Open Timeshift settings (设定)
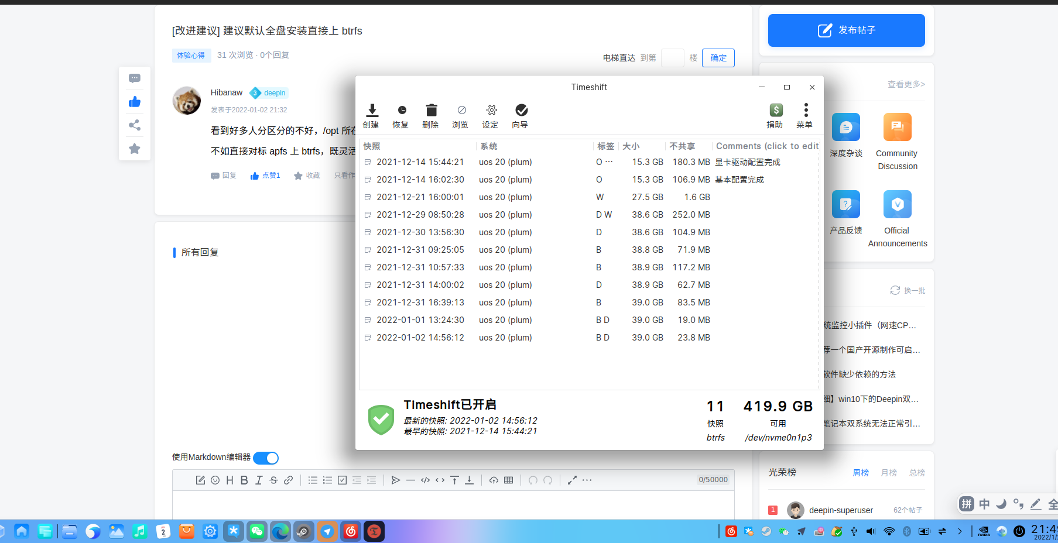The image size is (1058, 543). click(491, 116)
